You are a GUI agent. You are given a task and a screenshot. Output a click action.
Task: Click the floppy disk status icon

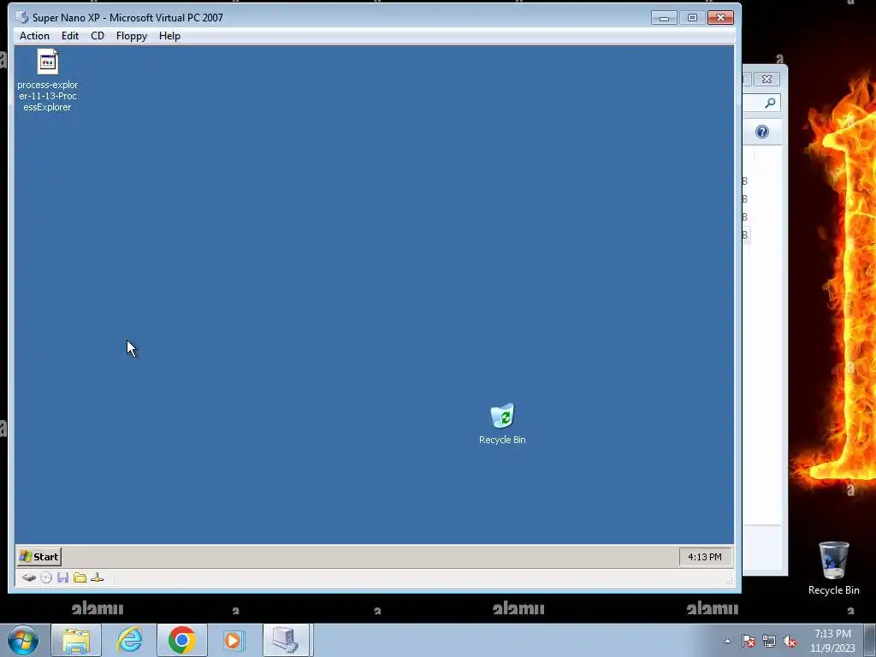pos(62,577)
